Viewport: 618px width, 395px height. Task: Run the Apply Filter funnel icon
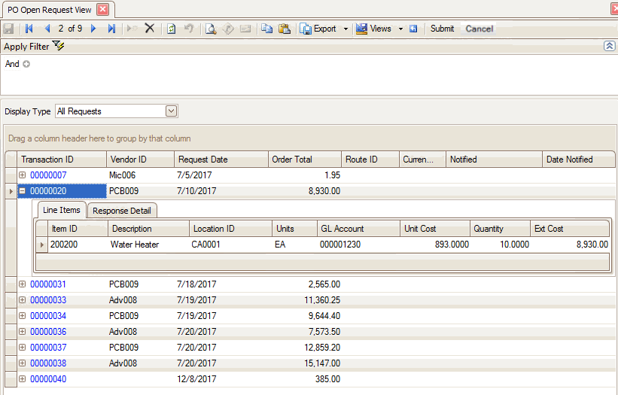[x=59, y=46]
